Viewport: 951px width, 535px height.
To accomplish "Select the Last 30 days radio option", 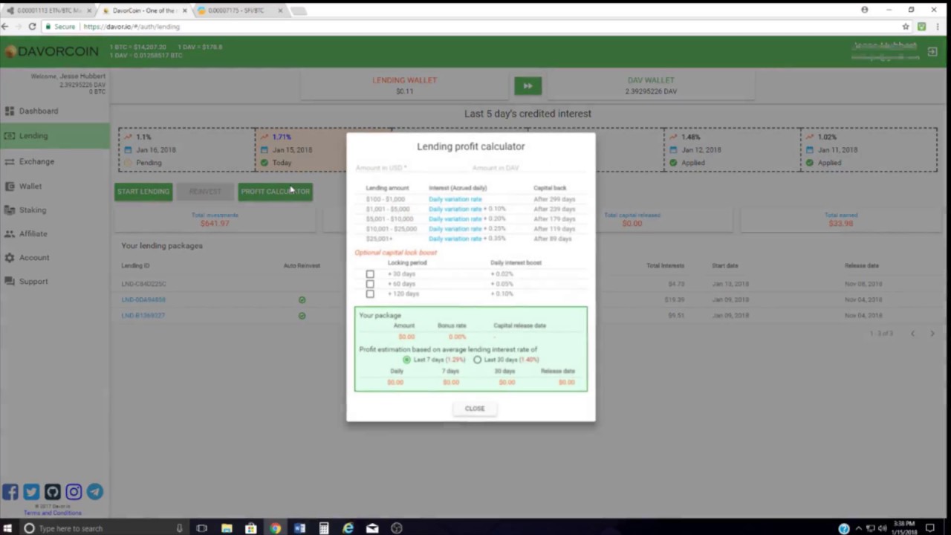I will tap(477, 360).
